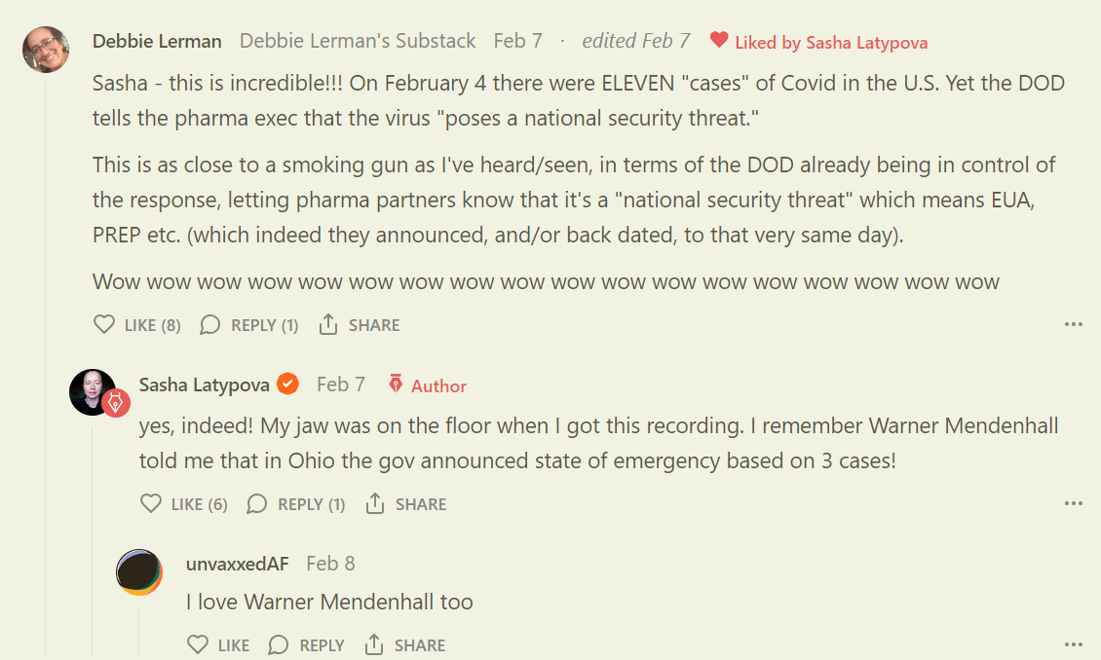Open more options menu for Debbie's comment
This screenshot has height=660, width=1101.
pyautogui.click(x=1074, y=325)
